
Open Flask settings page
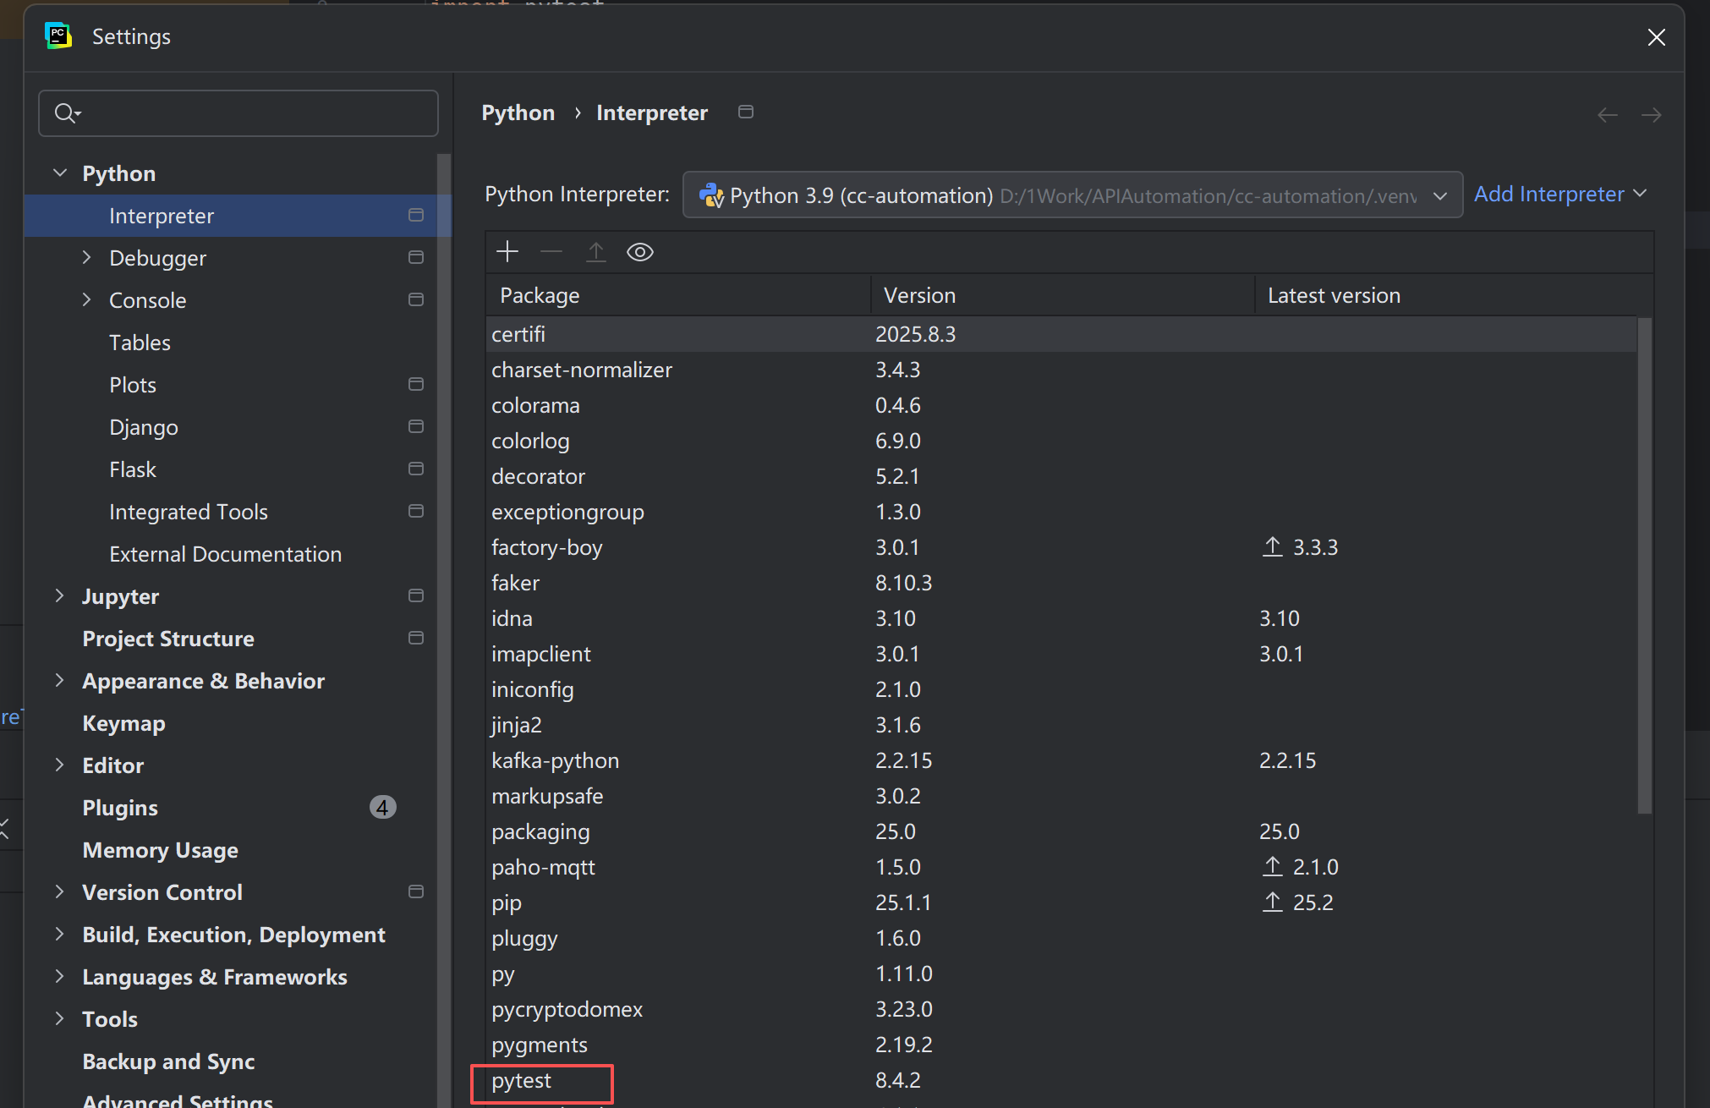pos(133,469)
